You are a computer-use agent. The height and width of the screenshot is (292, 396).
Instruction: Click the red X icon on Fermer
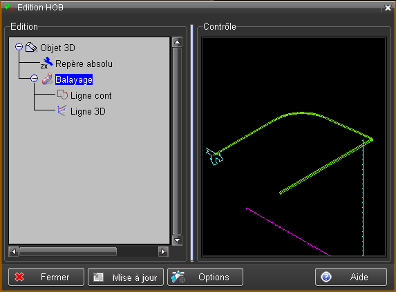click(19, 277)
